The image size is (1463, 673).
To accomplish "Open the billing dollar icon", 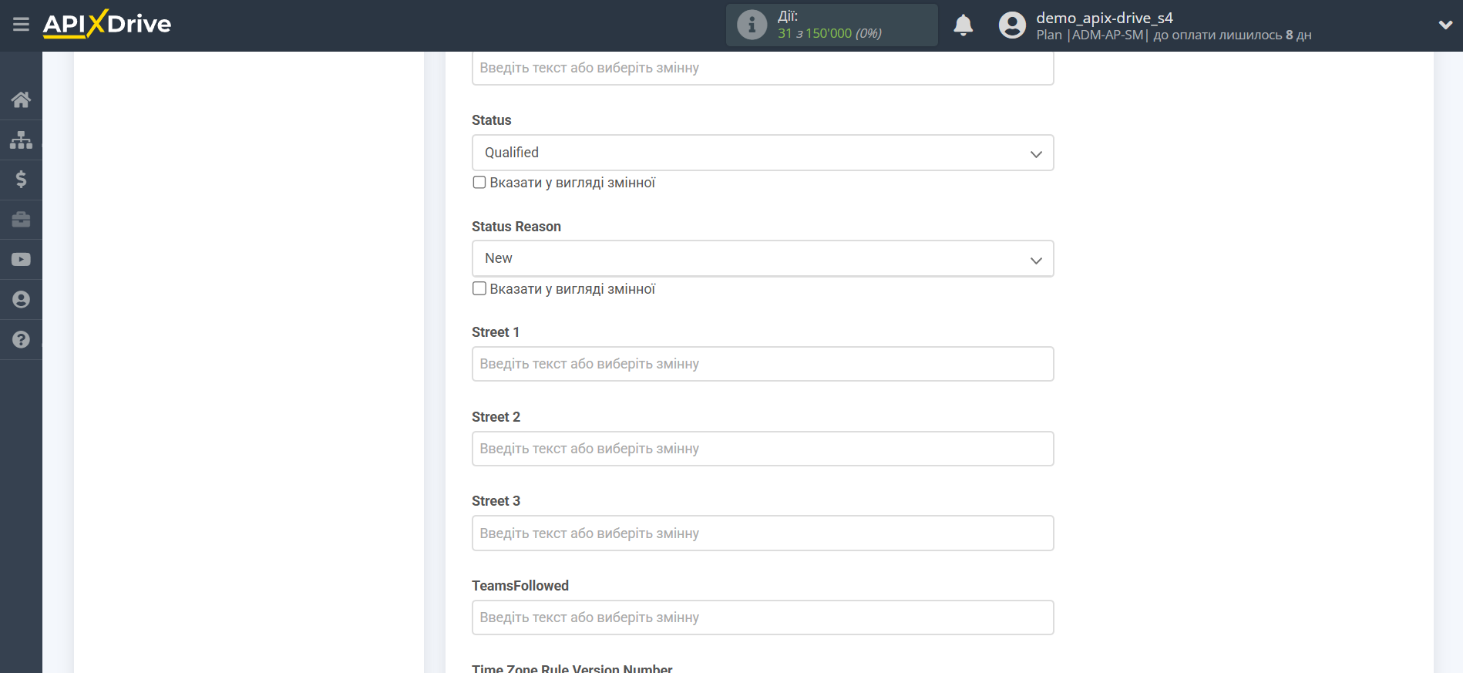I will (x=21, y=180).
